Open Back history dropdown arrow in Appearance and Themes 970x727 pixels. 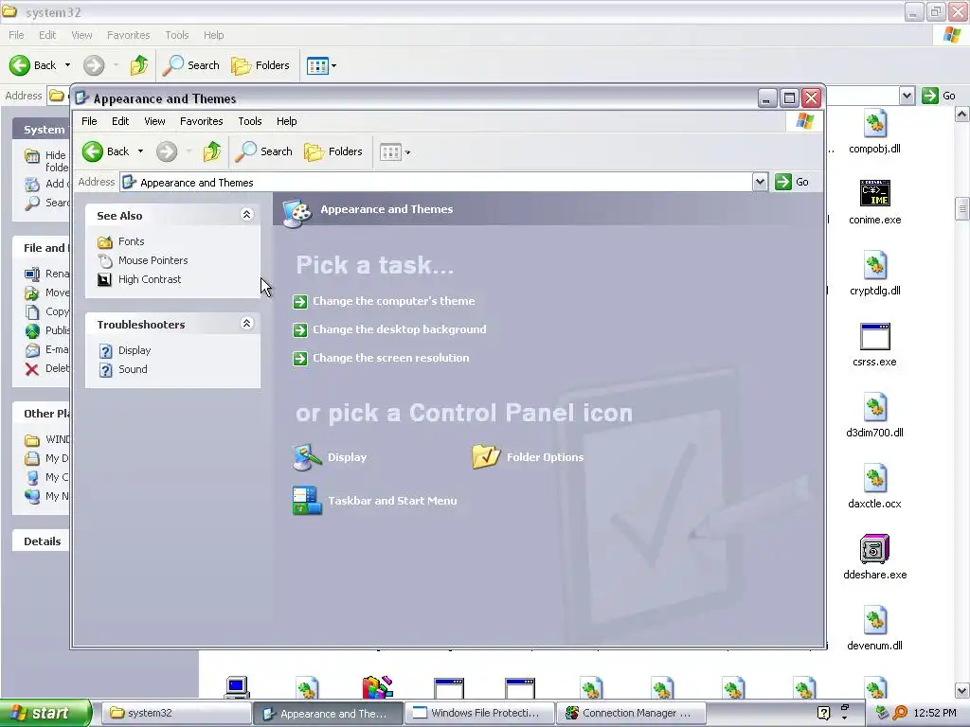click(x=140, y=151)
